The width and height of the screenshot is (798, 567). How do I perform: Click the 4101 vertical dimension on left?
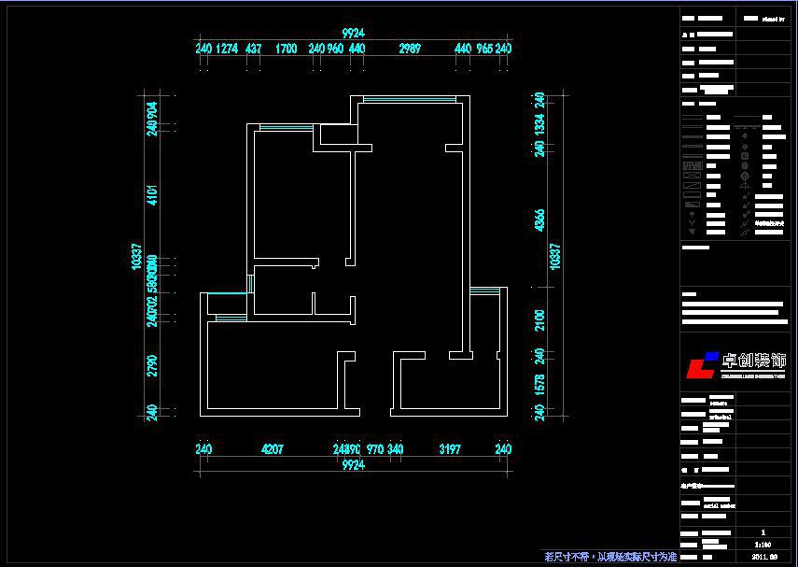click(152, 196)
